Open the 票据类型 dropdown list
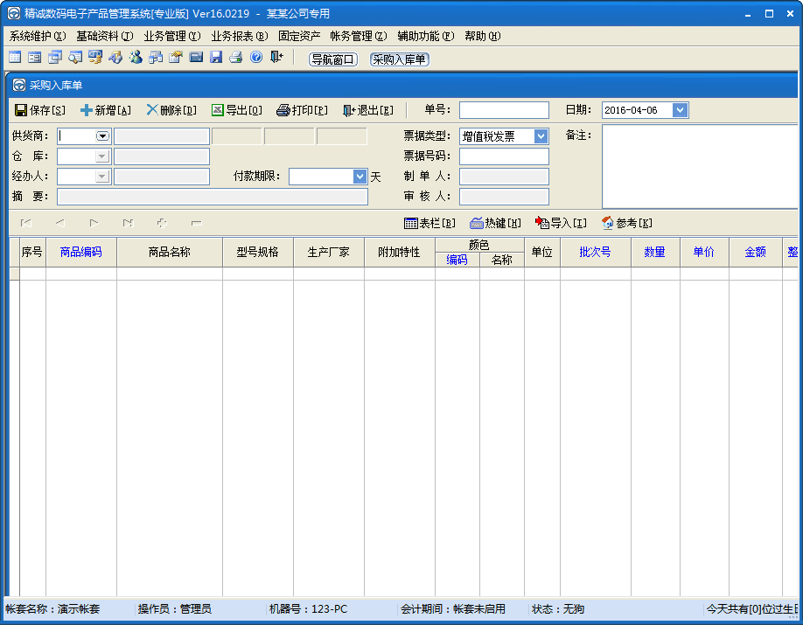This screenshot has height=625, width=803. coord(541,136)
